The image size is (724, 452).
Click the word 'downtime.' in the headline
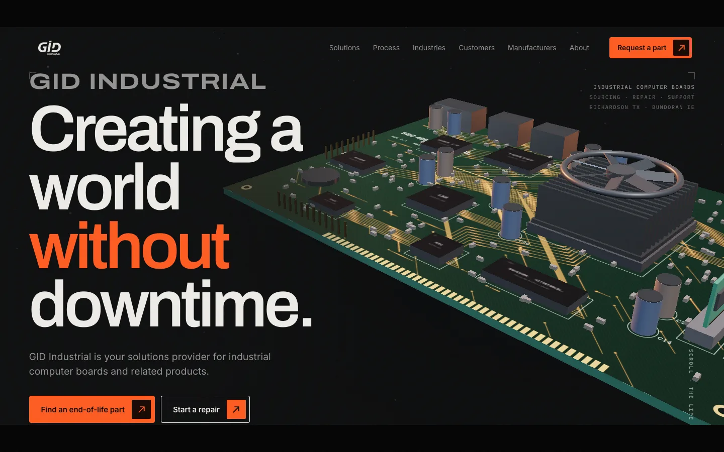(171, 304)
